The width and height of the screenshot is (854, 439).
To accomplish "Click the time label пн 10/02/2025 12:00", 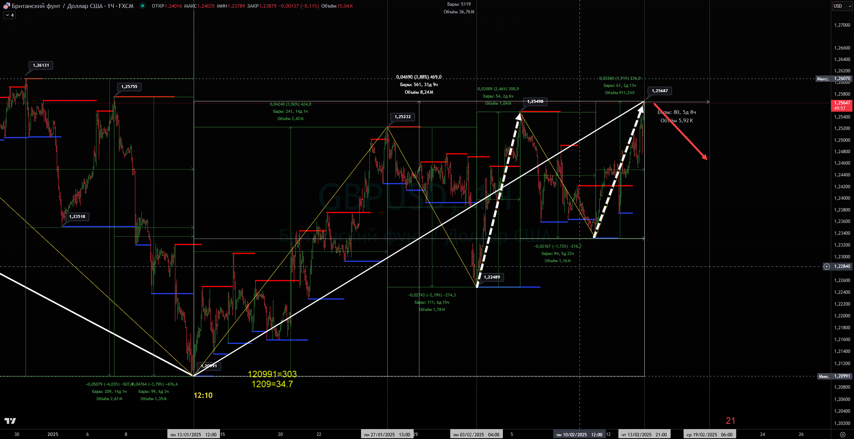I will [579, 434].
